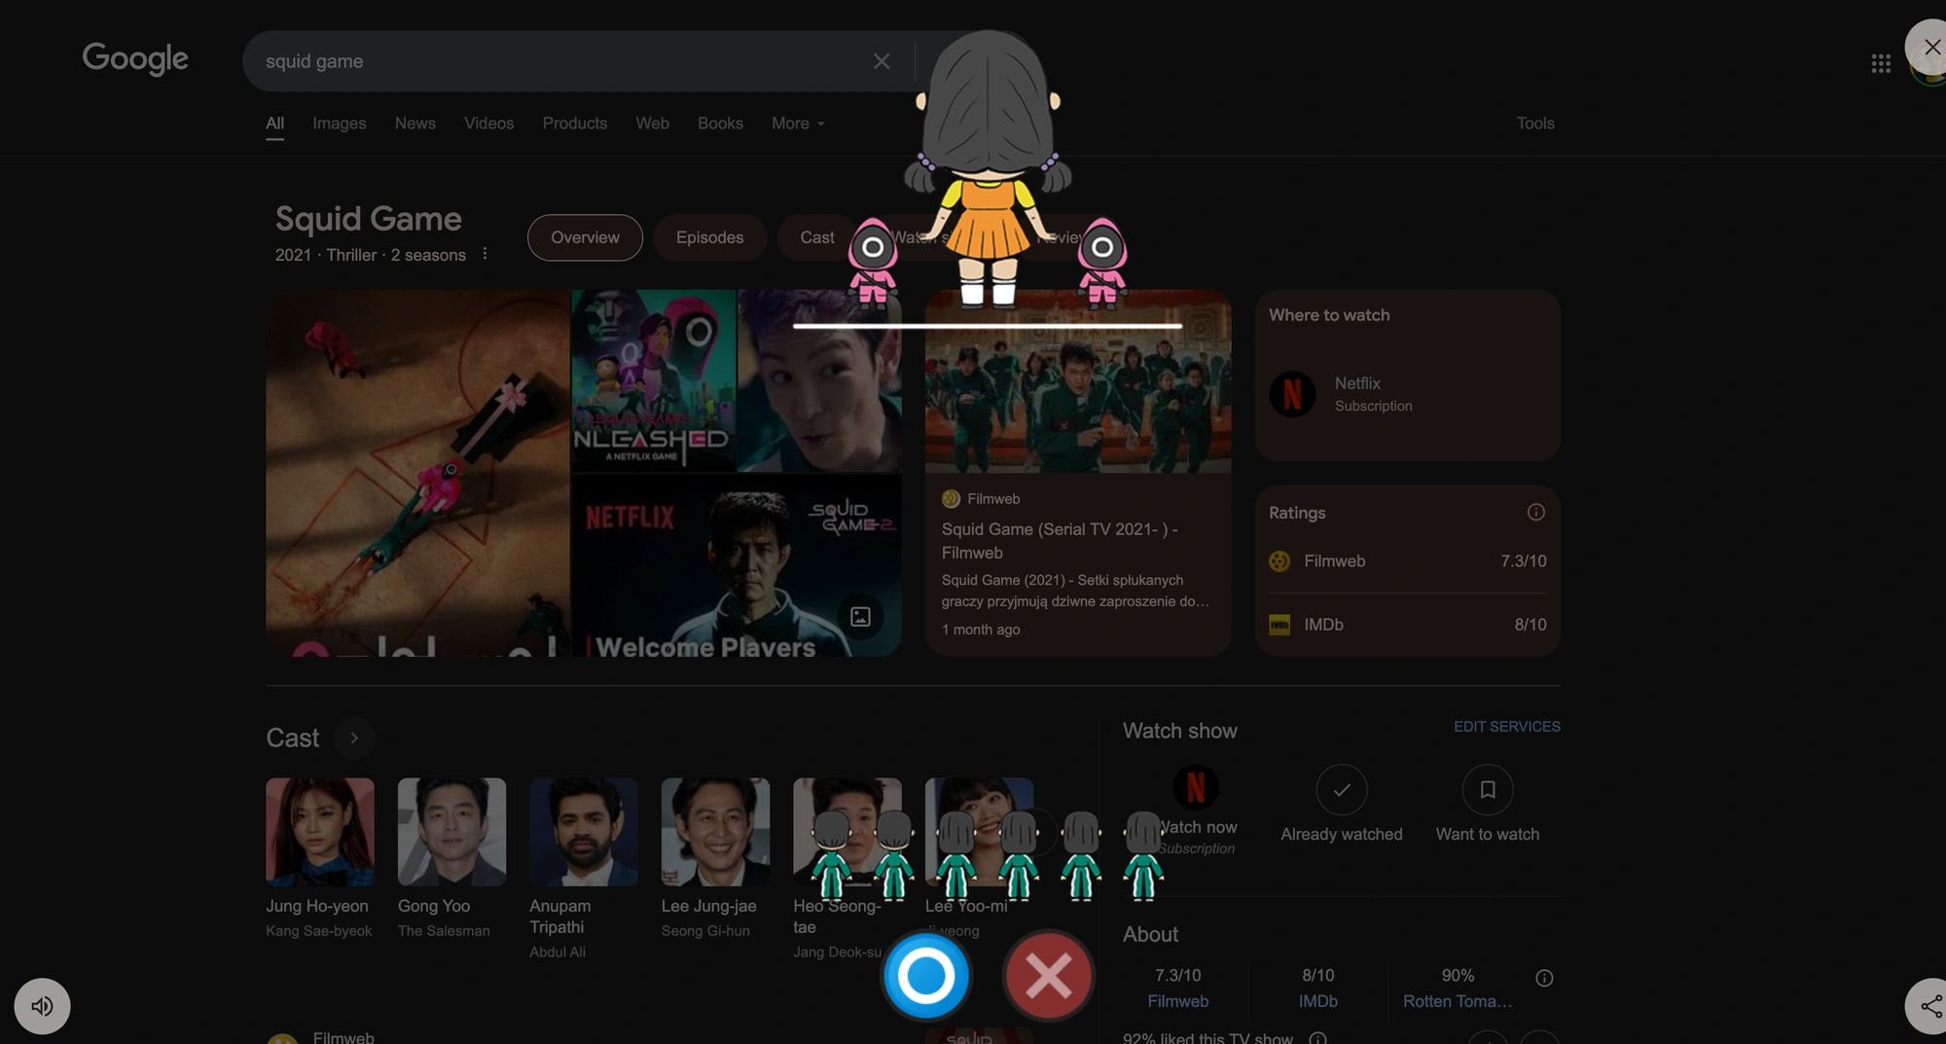Expand the More search filters dropdown

(x=798, y=124)
